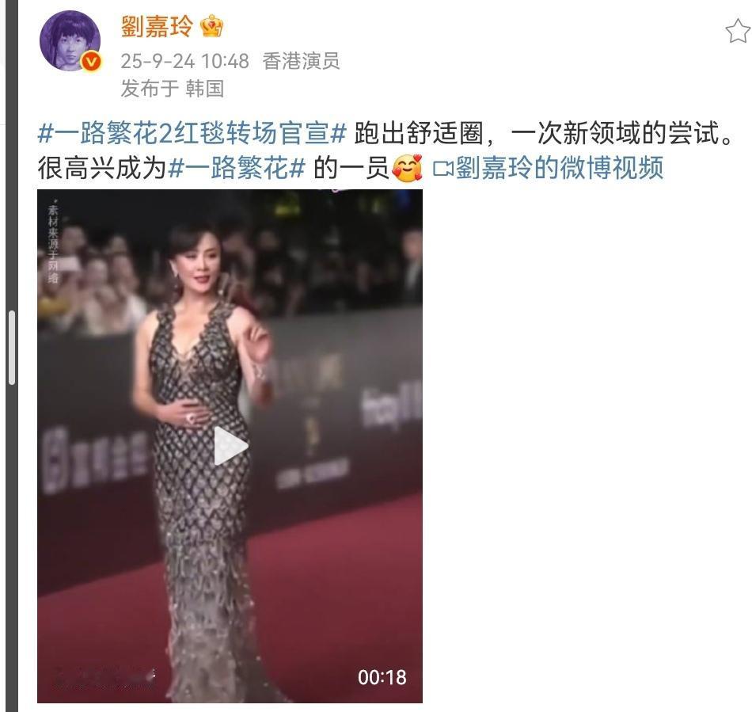Click the star favorite icon
This screenshot has height=712, width=752.
tap(738, 31)
